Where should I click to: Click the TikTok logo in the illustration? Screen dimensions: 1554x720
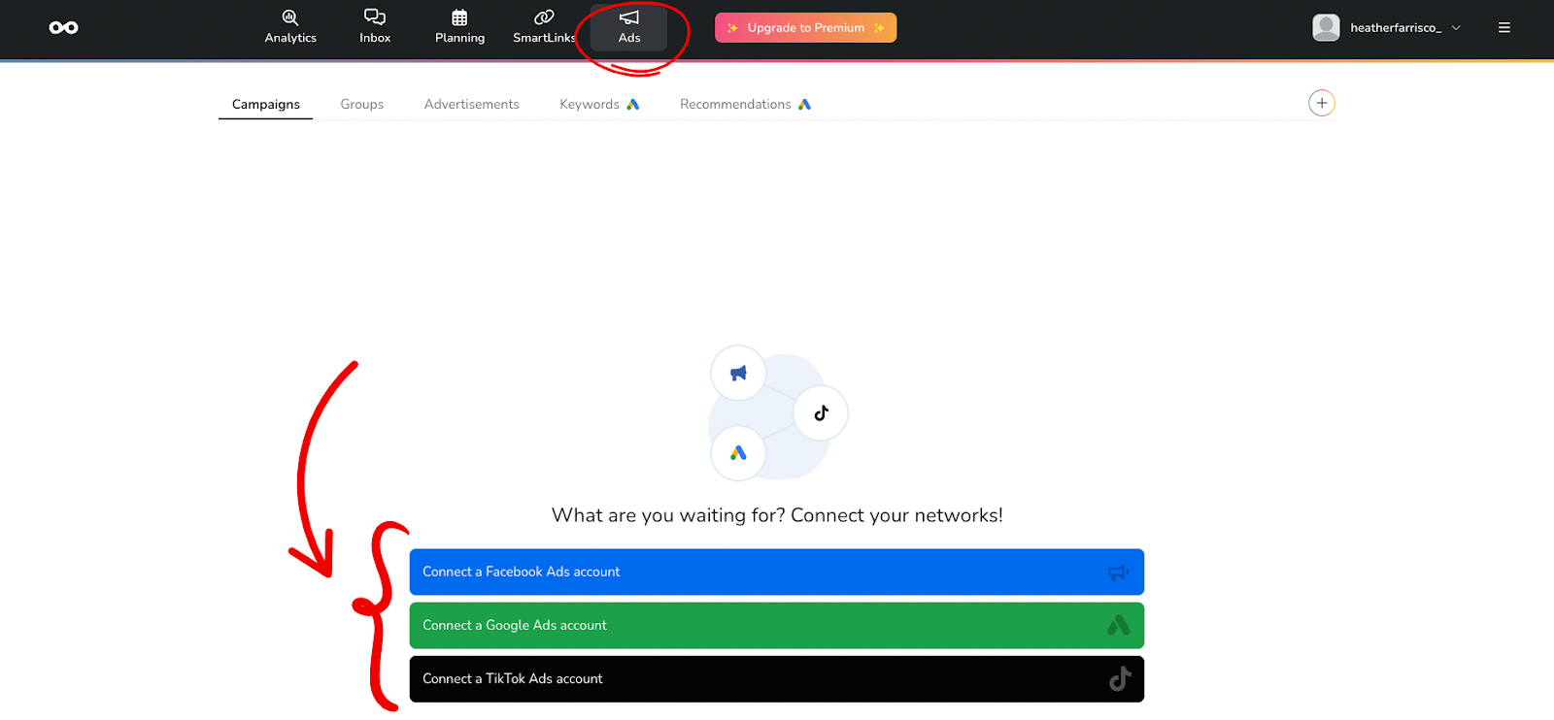click(x=821, y=412)
